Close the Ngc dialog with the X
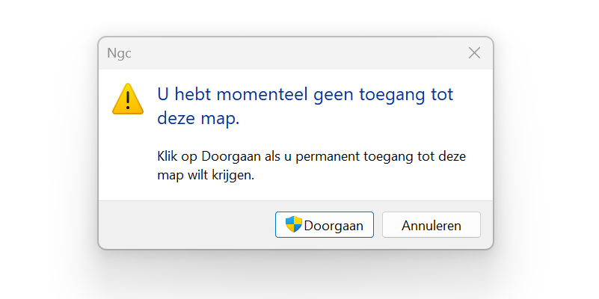The image size is (599, 299). tap(474, 53)
